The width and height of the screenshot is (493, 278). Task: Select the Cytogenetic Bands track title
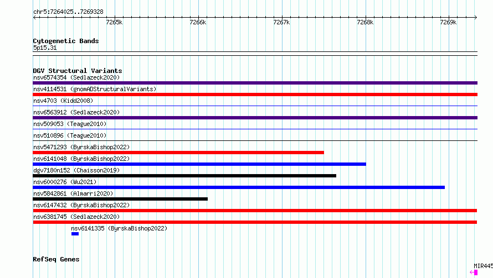(x=66, y=41)
